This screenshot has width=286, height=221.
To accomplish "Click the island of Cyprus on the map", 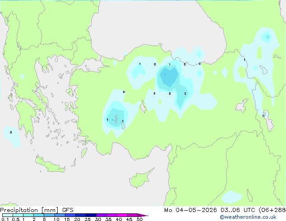I will pyautogui.click(x=140, y=179).
